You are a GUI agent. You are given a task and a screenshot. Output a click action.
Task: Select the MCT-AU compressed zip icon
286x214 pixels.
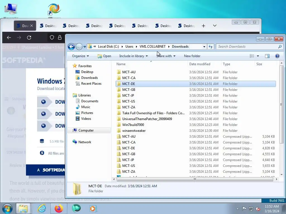(119, 137)
